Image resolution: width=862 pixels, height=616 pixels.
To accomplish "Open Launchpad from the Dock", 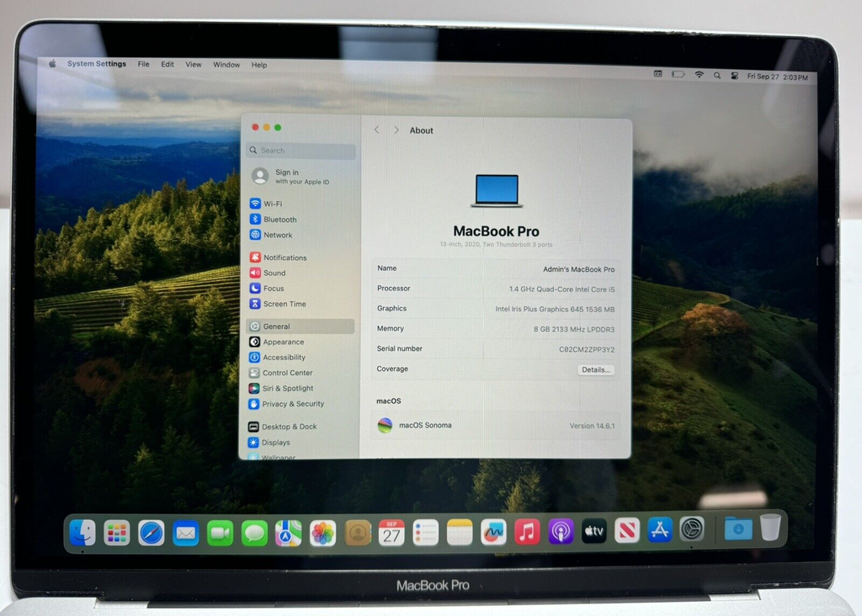I will (116, 533).
